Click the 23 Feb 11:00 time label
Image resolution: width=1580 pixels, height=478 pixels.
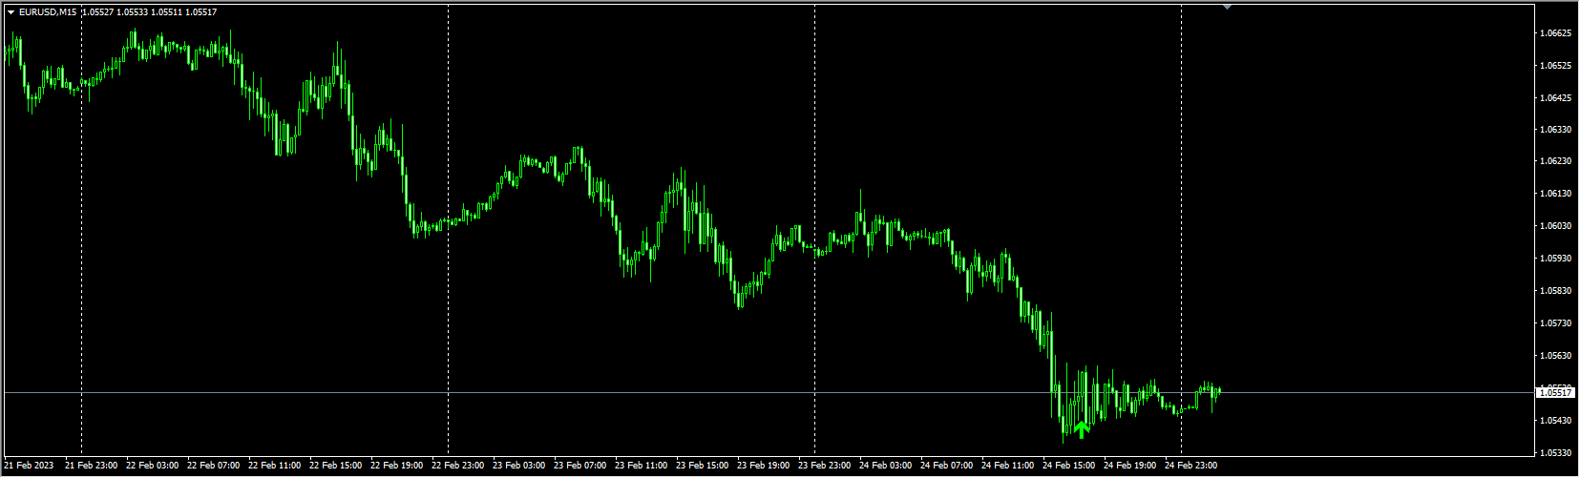[642, 467]
